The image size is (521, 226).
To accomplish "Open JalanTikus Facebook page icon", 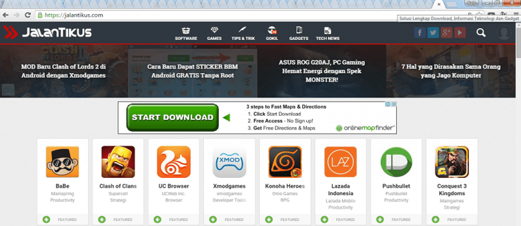I will click(x=420, y=33).
